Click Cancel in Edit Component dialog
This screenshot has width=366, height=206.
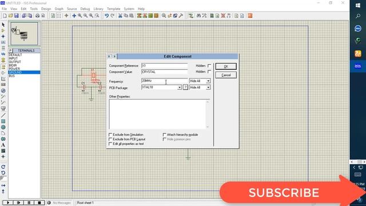point(226,75)
